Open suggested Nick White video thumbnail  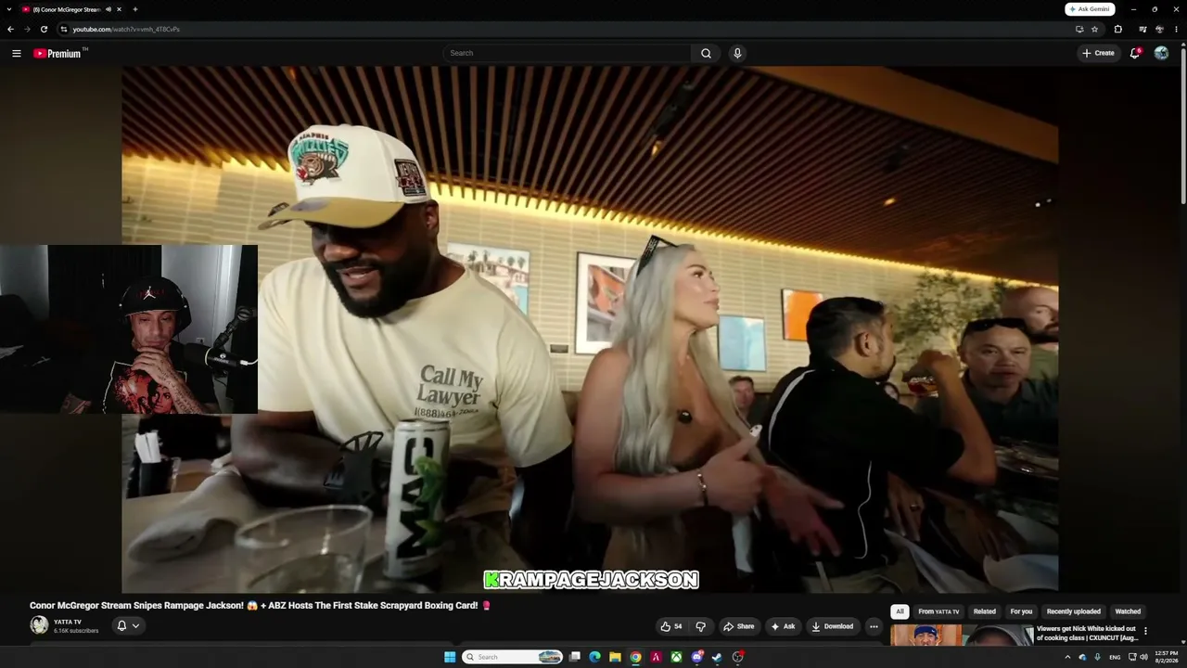(962, 635)
